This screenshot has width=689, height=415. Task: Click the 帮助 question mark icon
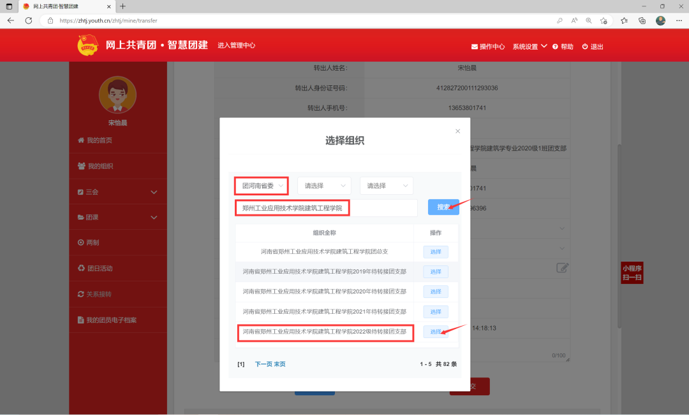[x=555, y=46]
